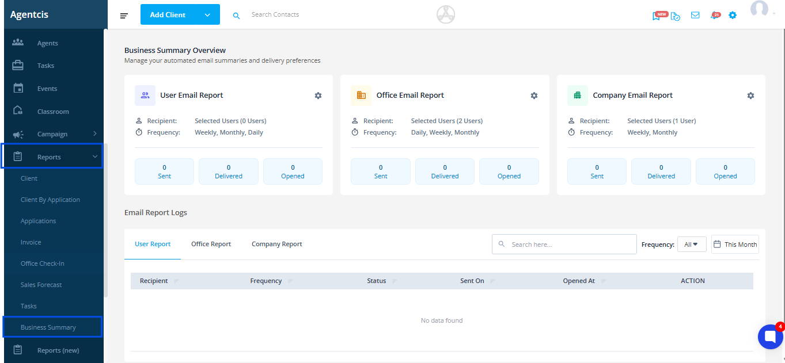Expand the Campaign sidebar submenu
The image size is (785, 363).
click(95, 134)
